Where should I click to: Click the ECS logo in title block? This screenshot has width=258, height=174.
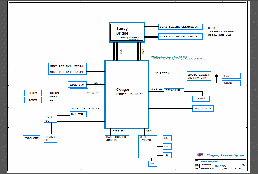point(201,154)
